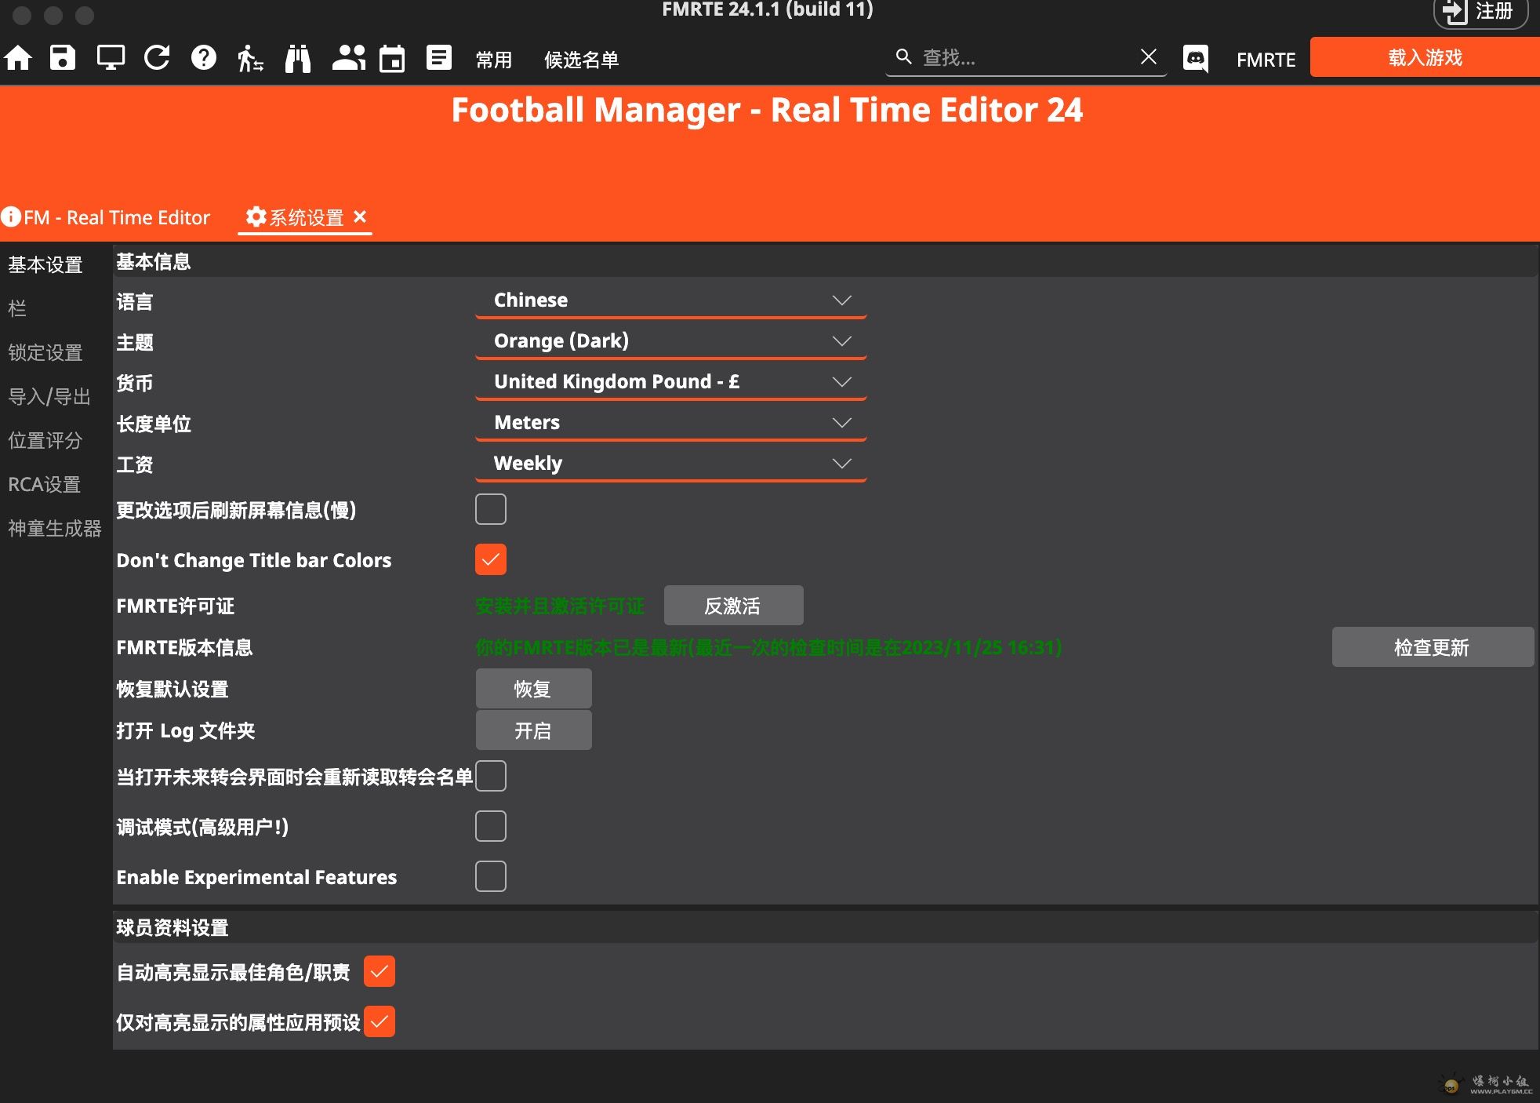Close the 系统设置 tab
This screenshot has height=1103, width=1540.
tap(360, 217)
